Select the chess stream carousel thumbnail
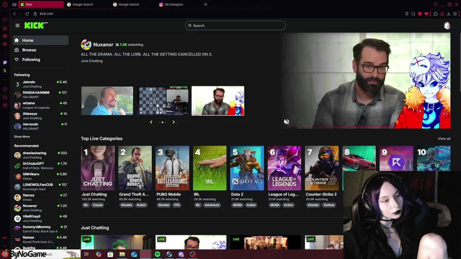Viewport: 461px width, 259px height. click(x=162, y=101)
